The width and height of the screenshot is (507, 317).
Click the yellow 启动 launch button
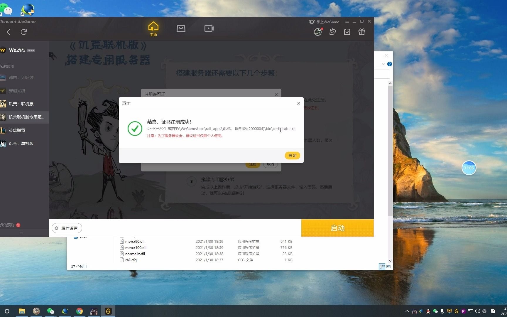pyautogui.click(x=337, y=228)
